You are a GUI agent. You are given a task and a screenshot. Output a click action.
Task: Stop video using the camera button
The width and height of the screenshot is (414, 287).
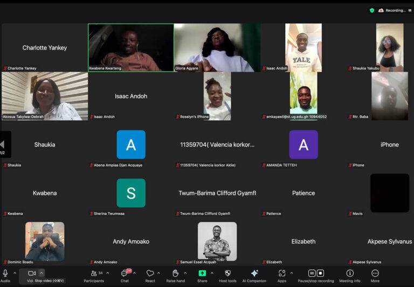pos(32,274)
